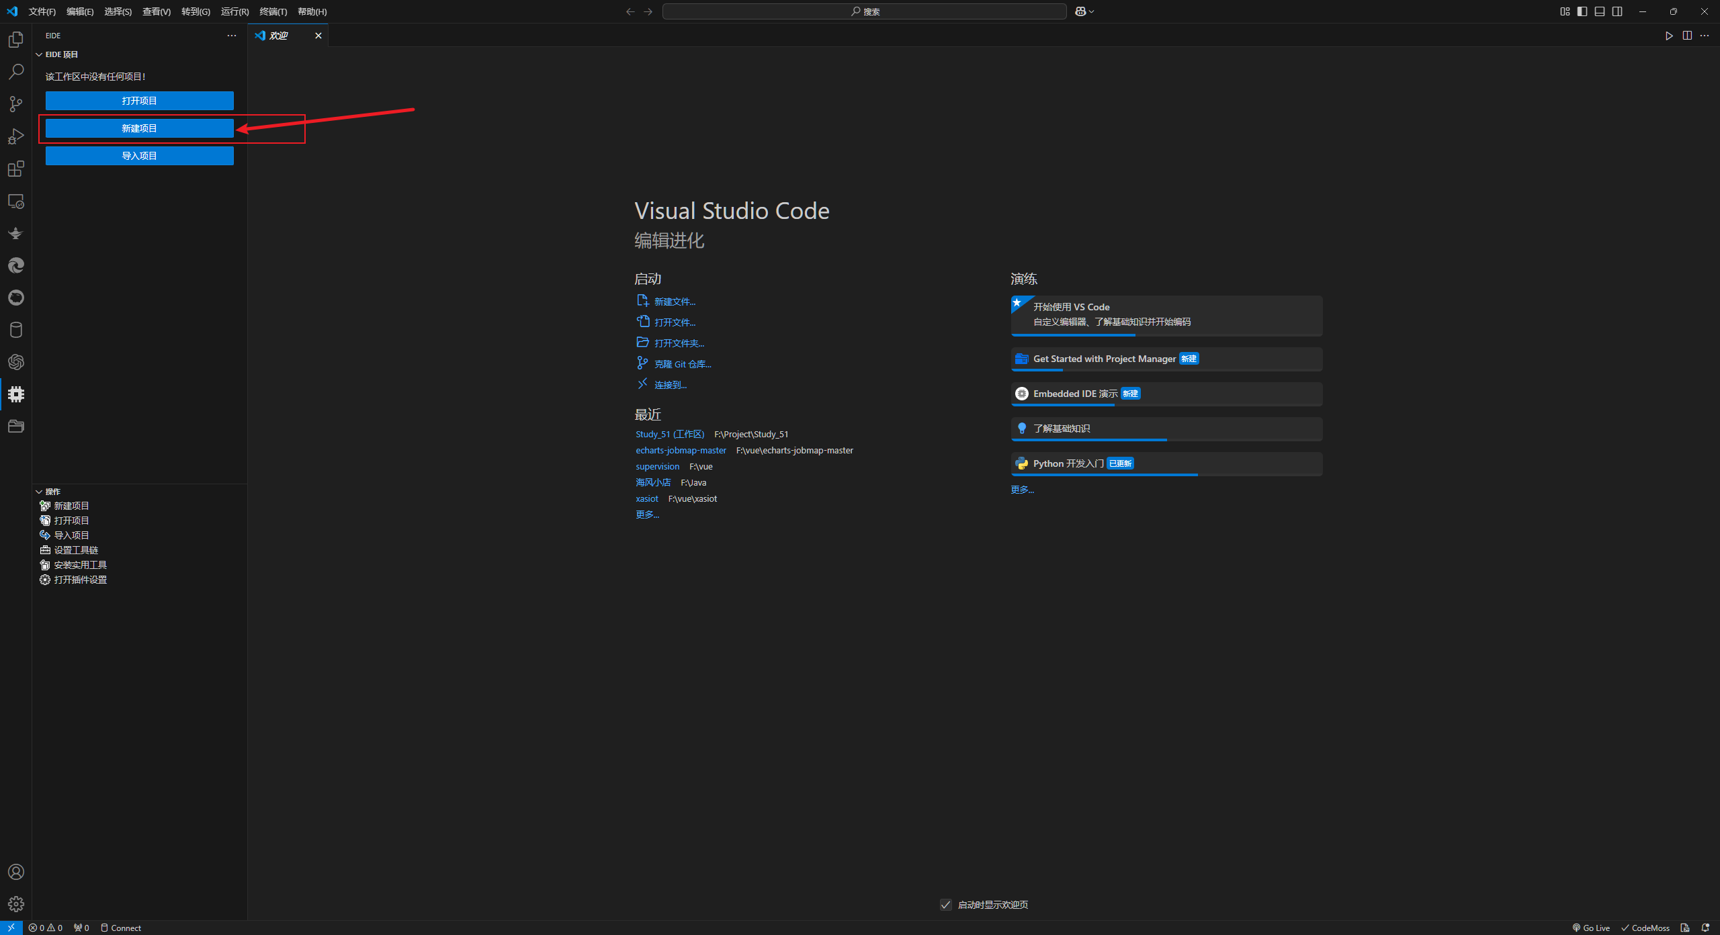This screenshot has height=935, width=1720.
Task: Click Go Live in the status bar
Action: pyautogui.click(x=1591, y=928)
